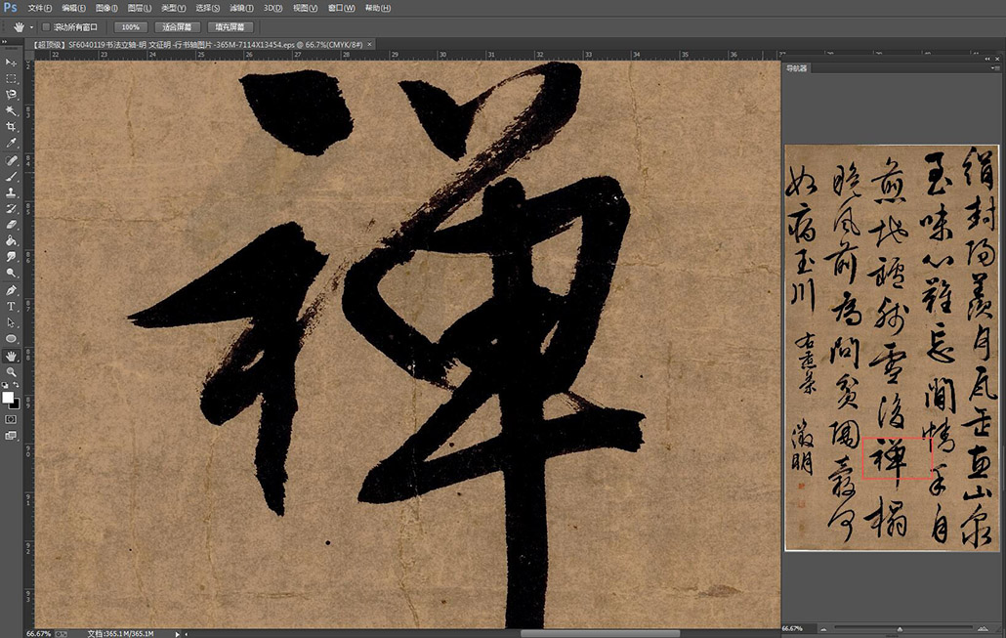Open the 类型(Y) menu
This screenshot has height=638, width=1006.
[x=173, y=8]
